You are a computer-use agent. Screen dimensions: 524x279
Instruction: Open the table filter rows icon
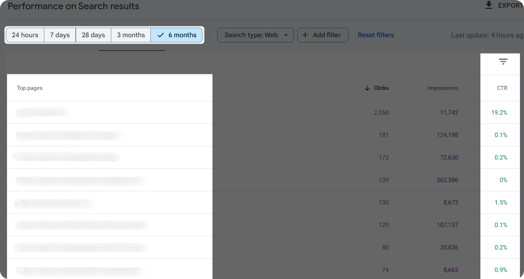pyautogui.click(x=503, y=62)
